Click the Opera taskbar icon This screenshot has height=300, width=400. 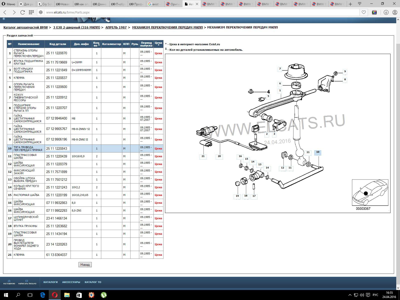tap(54, 295)
